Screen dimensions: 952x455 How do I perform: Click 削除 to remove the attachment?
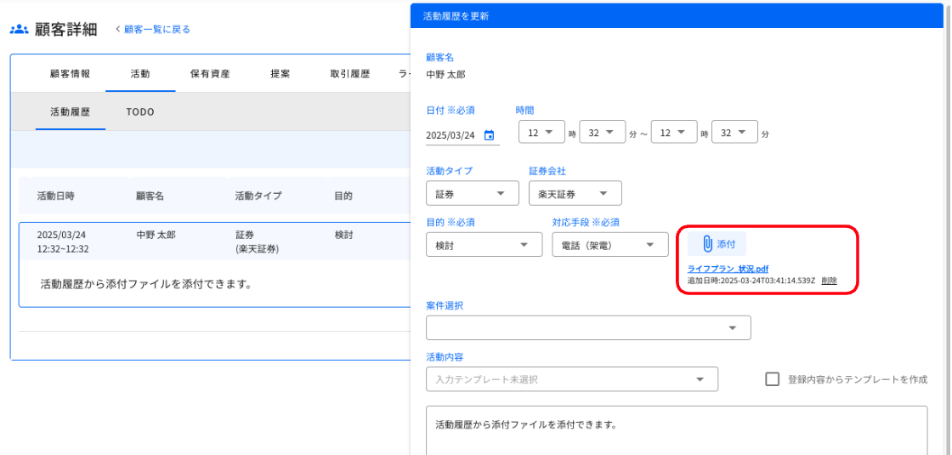coord(829,280)
